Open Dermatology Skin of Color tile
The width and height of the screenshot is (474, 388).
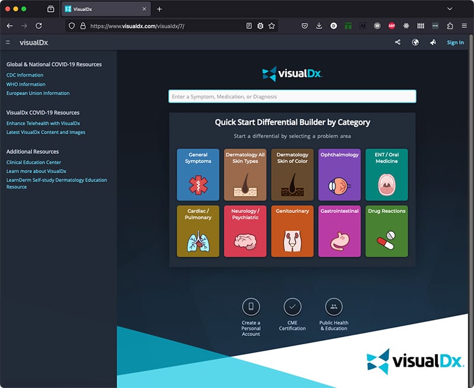point(292,174)
